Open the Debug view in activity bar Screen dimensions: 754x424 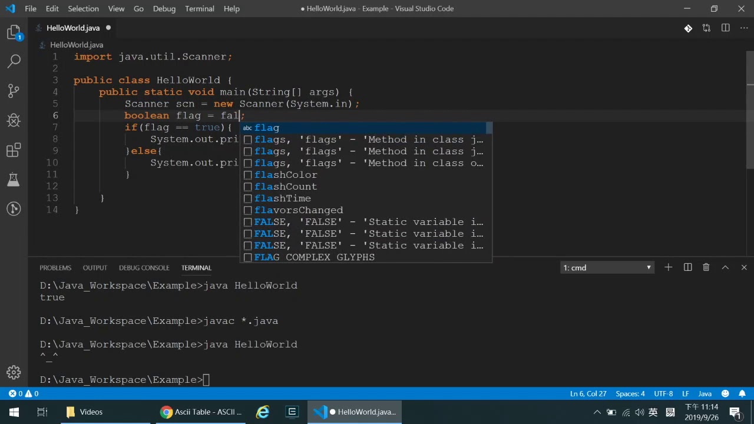click(x=14, y=120)
